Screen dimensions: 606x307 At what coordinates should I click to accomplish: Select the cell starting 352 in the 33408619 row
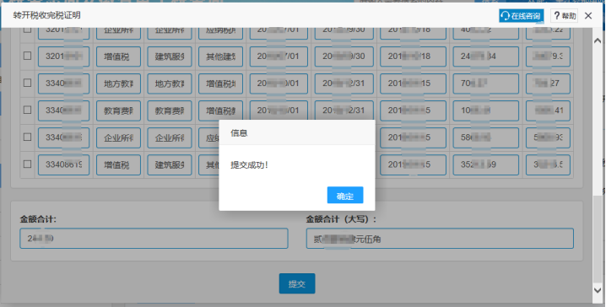486,165
